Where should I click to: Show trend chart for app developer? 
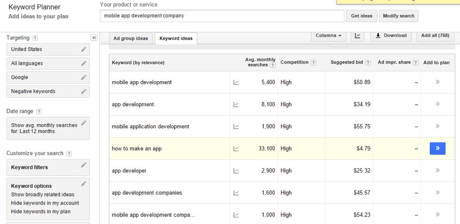(x=236, y=171)
